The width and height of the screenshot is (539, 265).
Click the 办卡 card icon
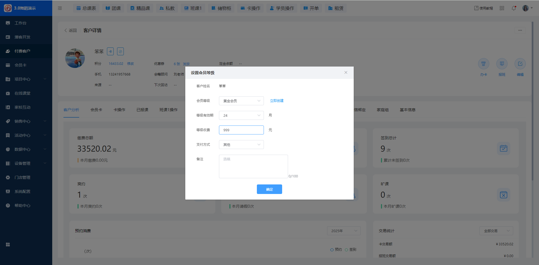pos(483,64)
